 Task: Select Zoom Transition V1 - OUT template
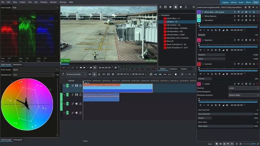pos(177,48)
